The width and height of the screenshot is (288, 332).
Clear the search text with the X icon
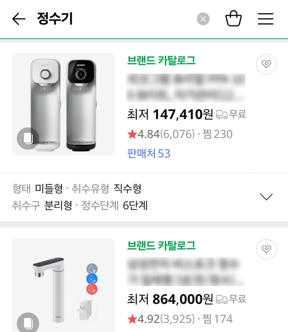tap(203, 19)
